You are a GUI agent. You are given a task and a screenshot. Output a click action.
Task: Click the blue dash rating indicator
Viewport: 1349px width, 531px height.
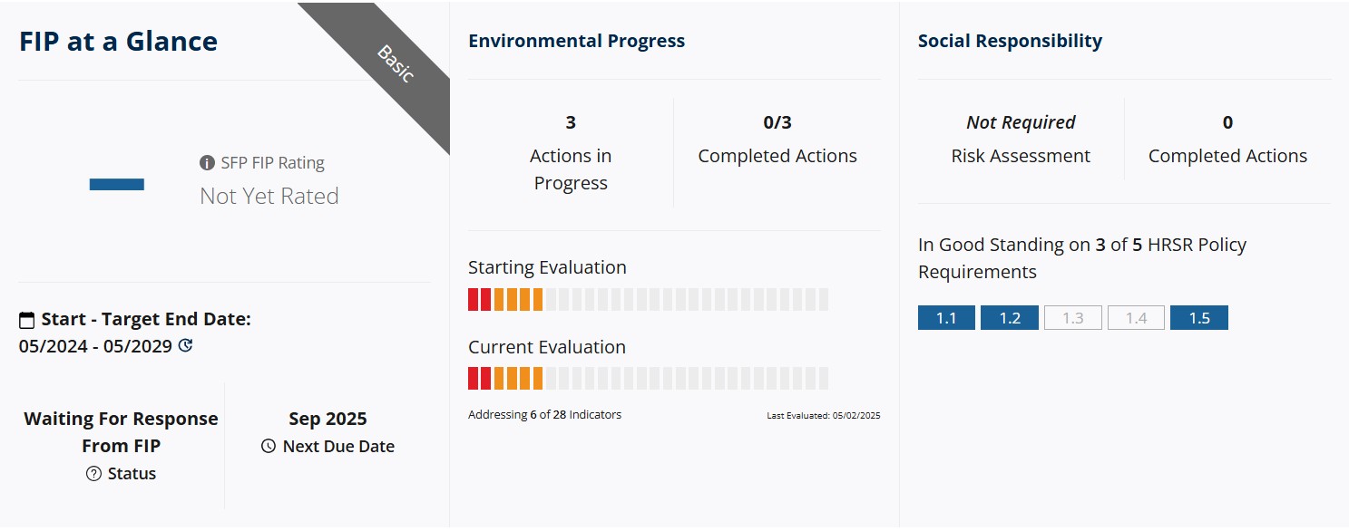coord(117,184)
